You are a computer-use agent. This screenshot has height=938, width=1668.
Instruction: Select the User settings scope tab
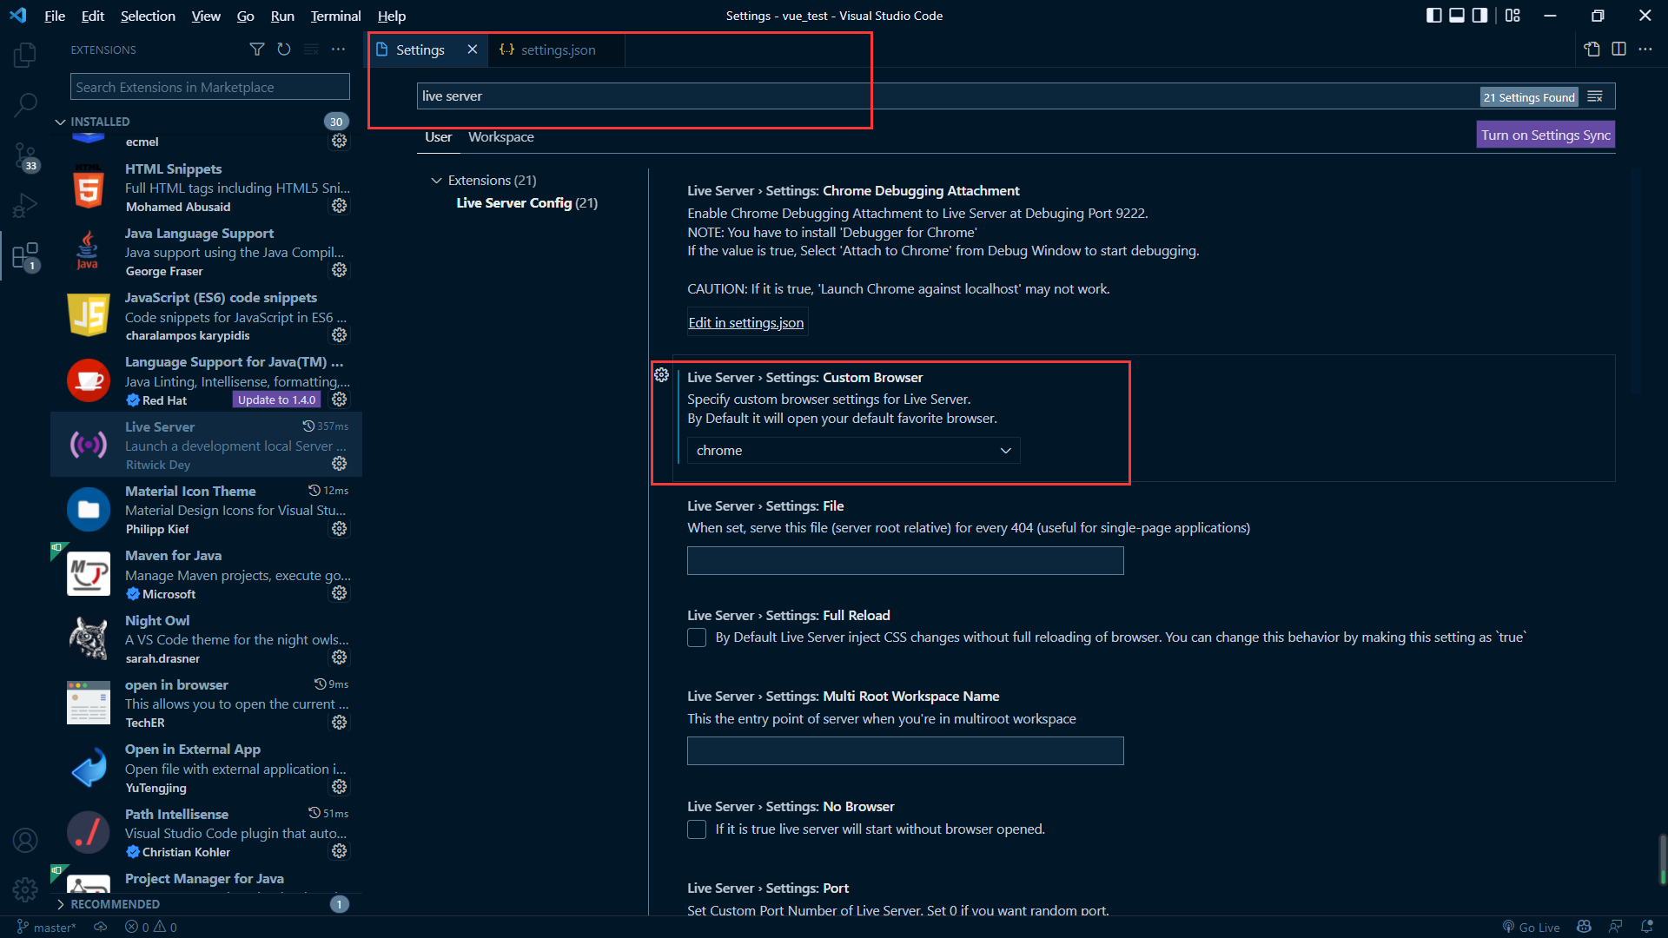438,137
